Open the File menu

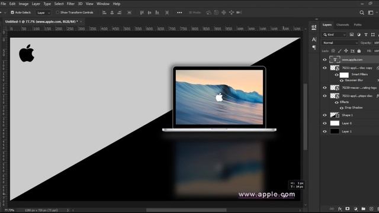(4, 4)
